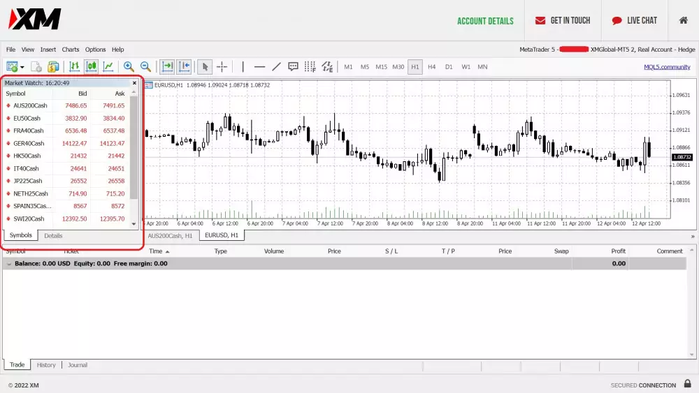The width and height of the screenshot is (699, 393).
Task: Toggle chart auto scroll
Action: [167, 67]
